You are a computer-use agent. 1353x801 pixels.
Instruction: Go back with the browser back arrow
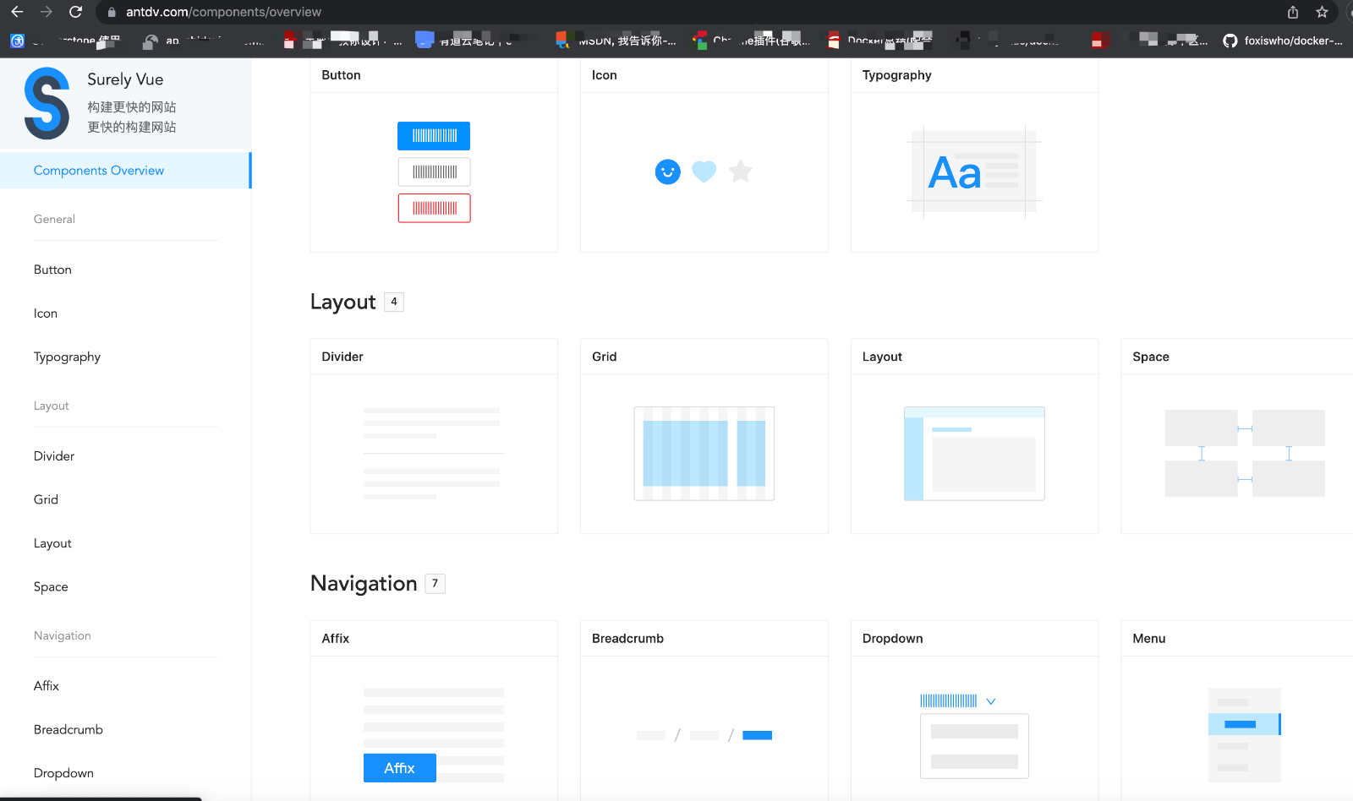pyautogui.click(x=17, y=12)
